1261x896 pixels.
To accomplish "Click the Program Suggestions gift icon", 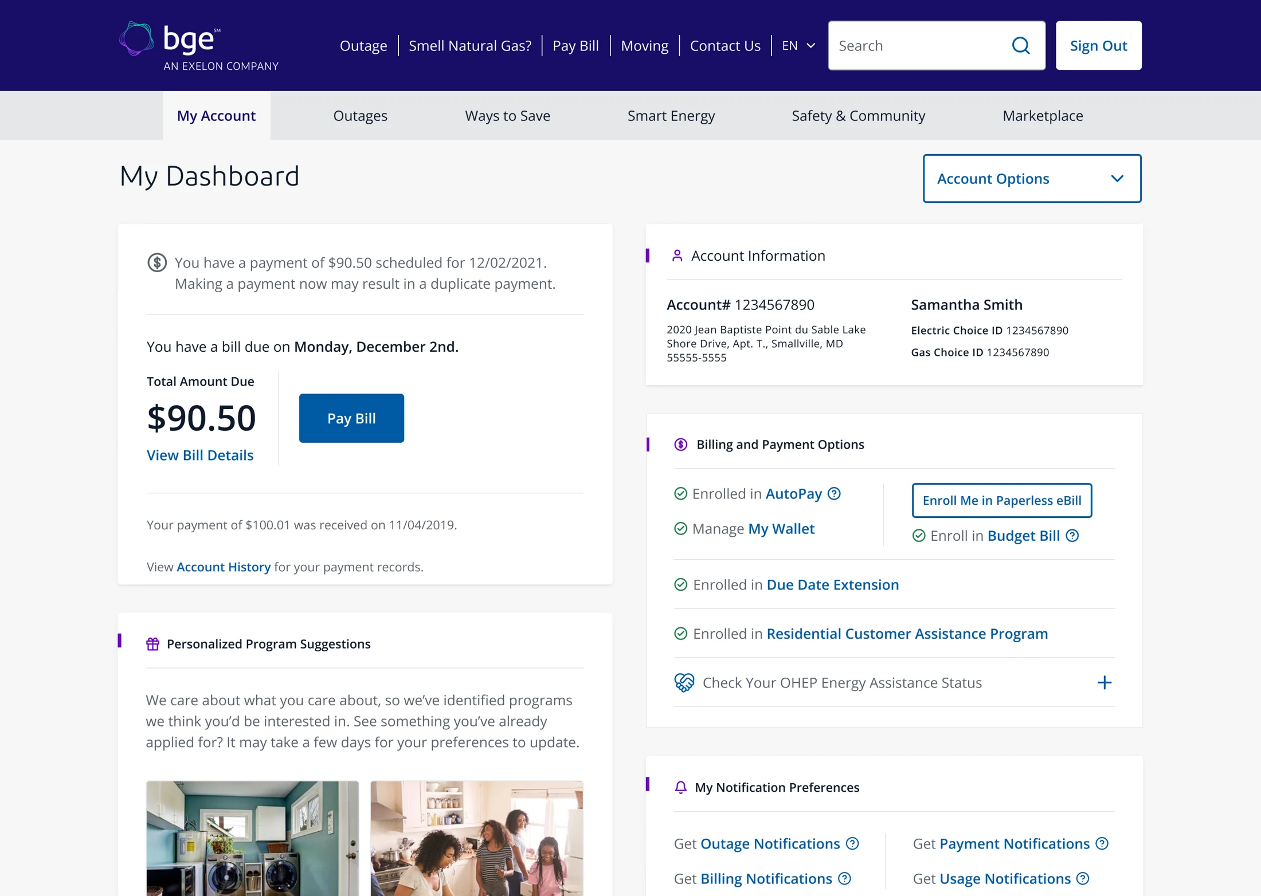I will point(152,644).
